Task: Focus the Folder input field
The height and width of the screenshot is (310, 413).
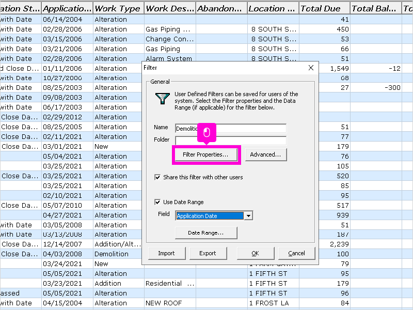Action: click(231, 141)
